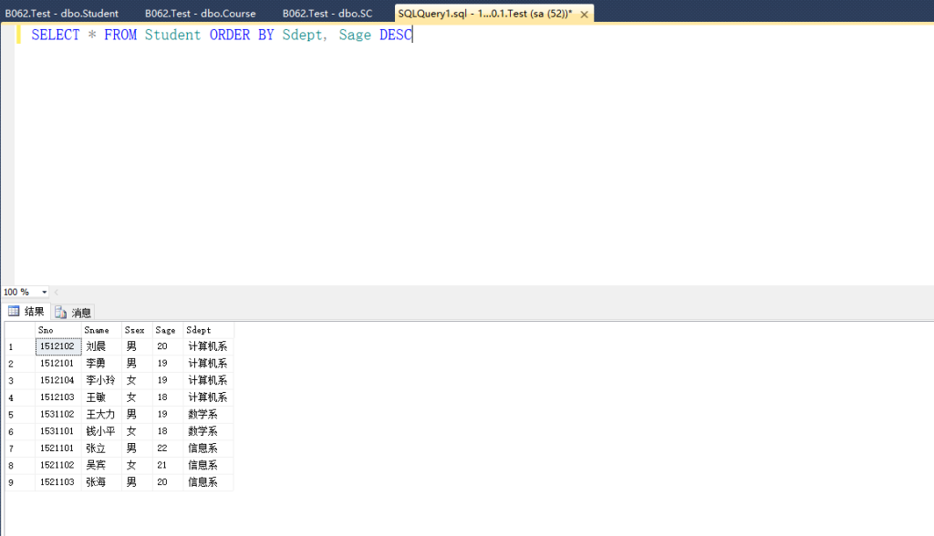Open the messages tab with document icon

point(74,313)
